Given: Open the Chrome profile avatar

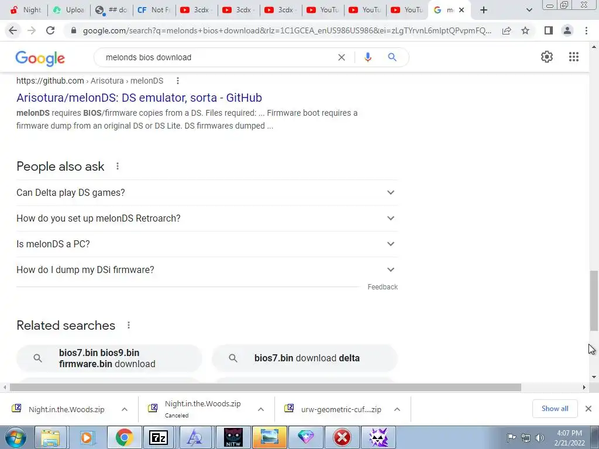Looking at the screenshot, I should click(567, 30).
